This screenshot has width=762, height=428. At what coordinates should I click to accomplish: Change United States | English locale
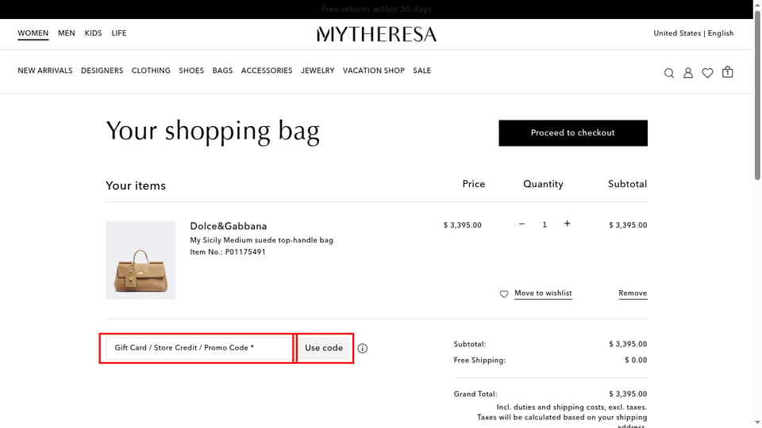click(694, 33)
